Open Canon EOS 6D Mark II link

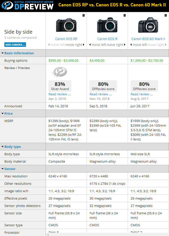click(x=148, y=39)
